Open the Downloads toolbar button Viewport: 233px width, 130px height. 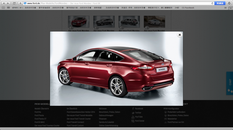(229, 3)
